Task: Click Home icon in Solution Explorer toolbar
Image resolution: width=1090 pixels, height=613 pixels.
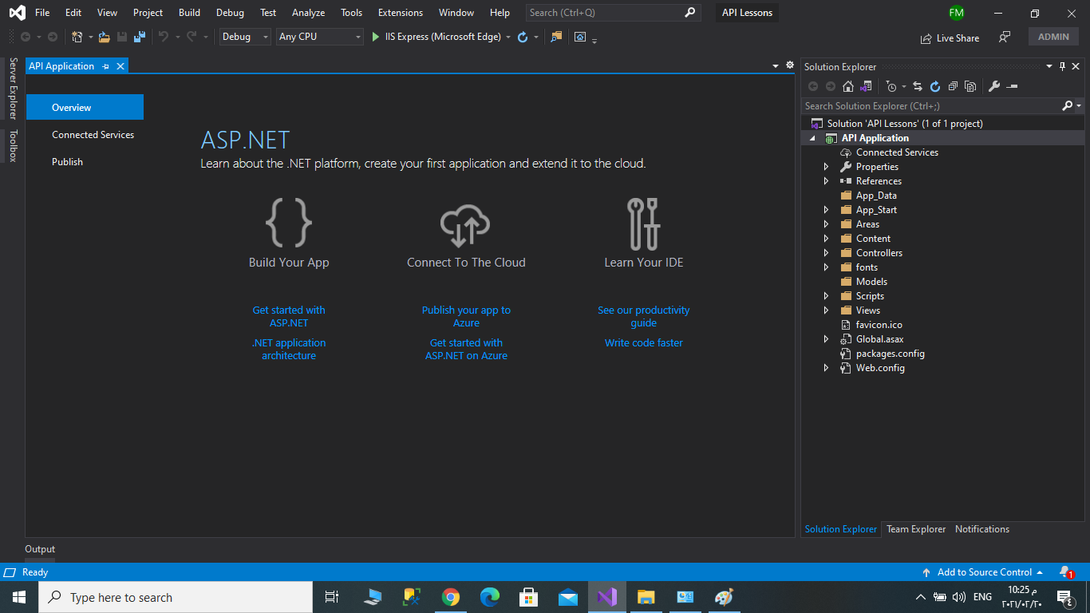Action: point(848,86)
